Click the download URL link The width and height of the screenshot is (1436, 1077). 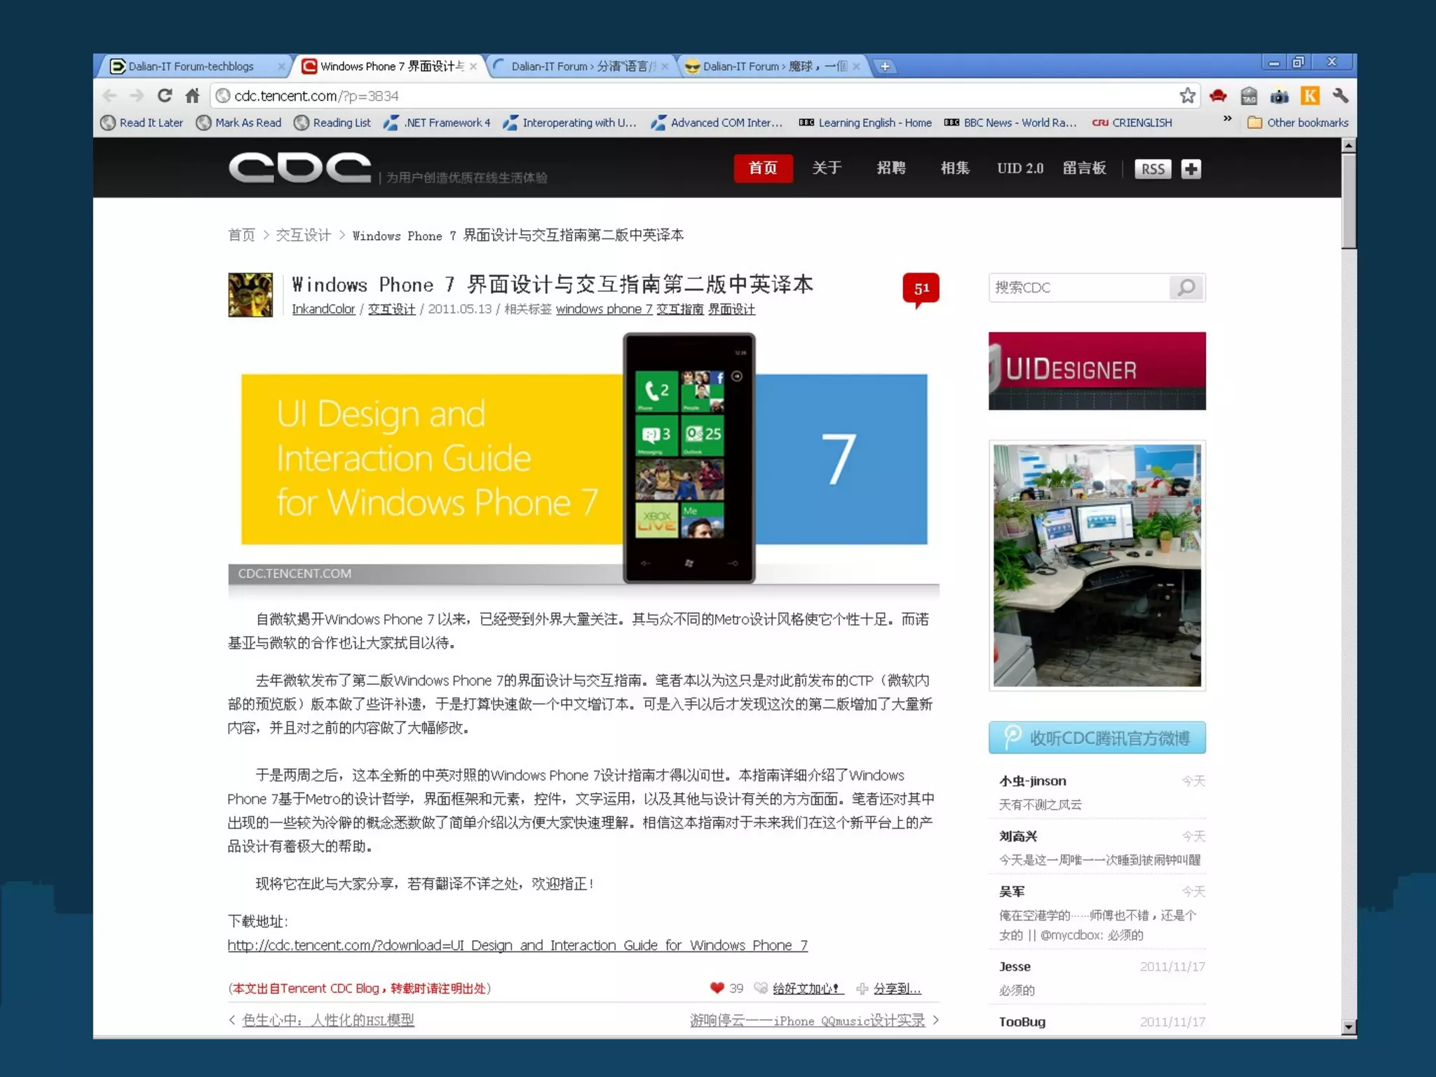(x=517, y=945)
